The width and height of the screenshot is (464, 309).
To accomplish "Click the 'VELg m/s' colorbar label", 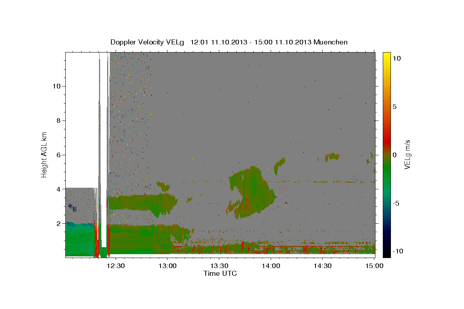I will pos(407,154).
